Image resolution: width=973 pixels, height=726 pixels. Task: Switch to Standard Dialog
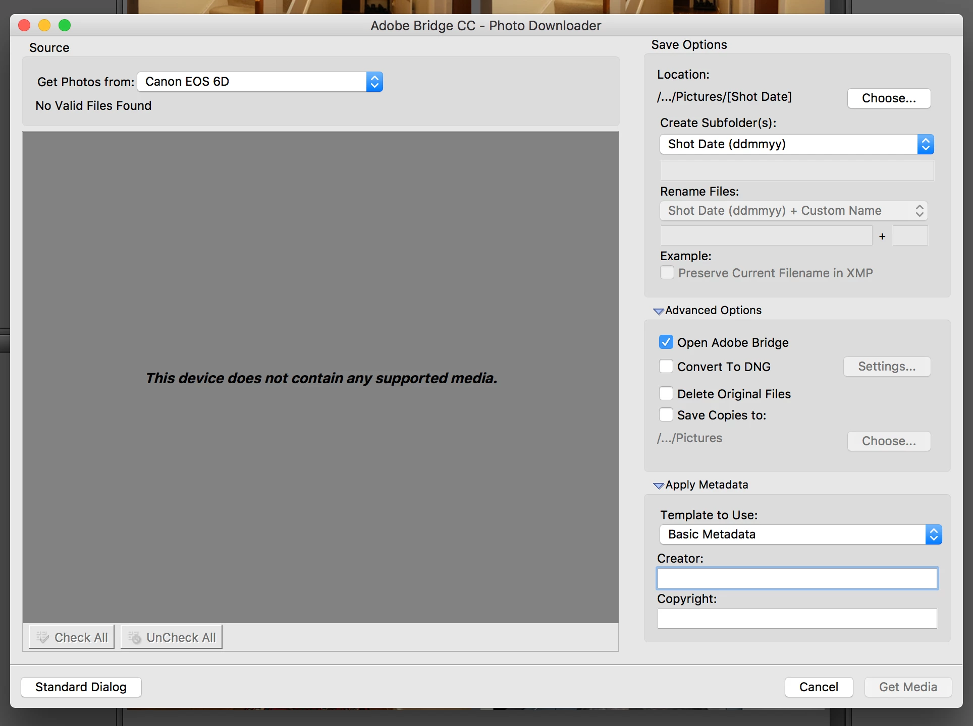[x=81, y=687]
